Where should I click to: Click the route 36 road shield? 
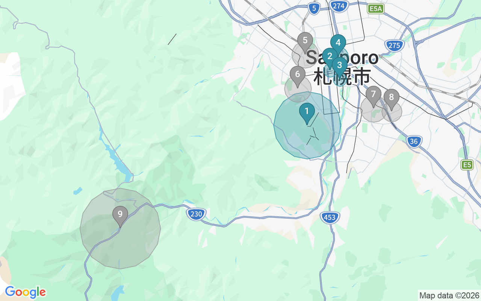(414, 141)
